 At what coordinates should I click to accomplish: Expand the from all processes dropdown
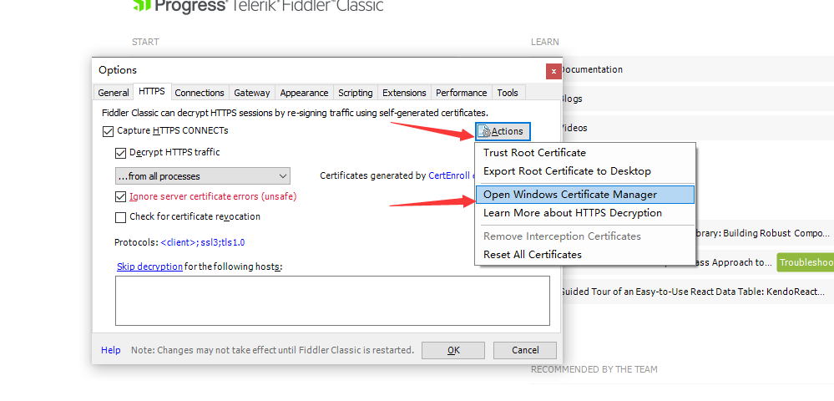[x=203, y=176]
